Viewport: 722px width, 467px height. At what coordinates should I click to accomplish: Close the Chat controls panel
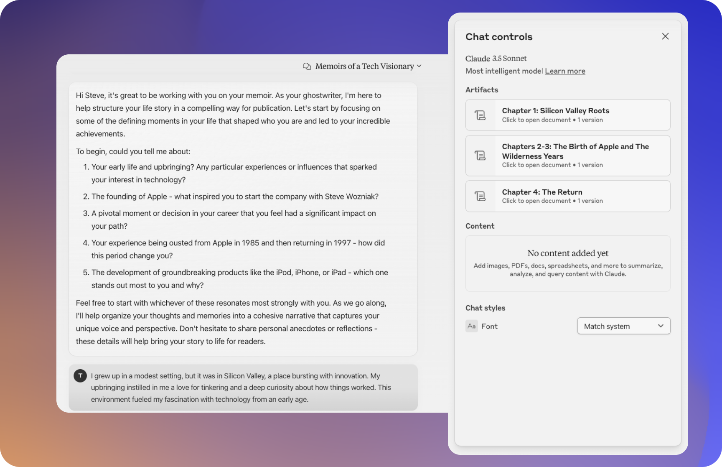pos(665,36)
